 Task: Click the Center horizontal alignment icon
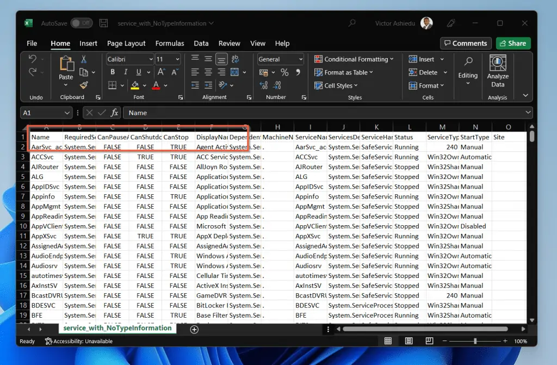208,72
